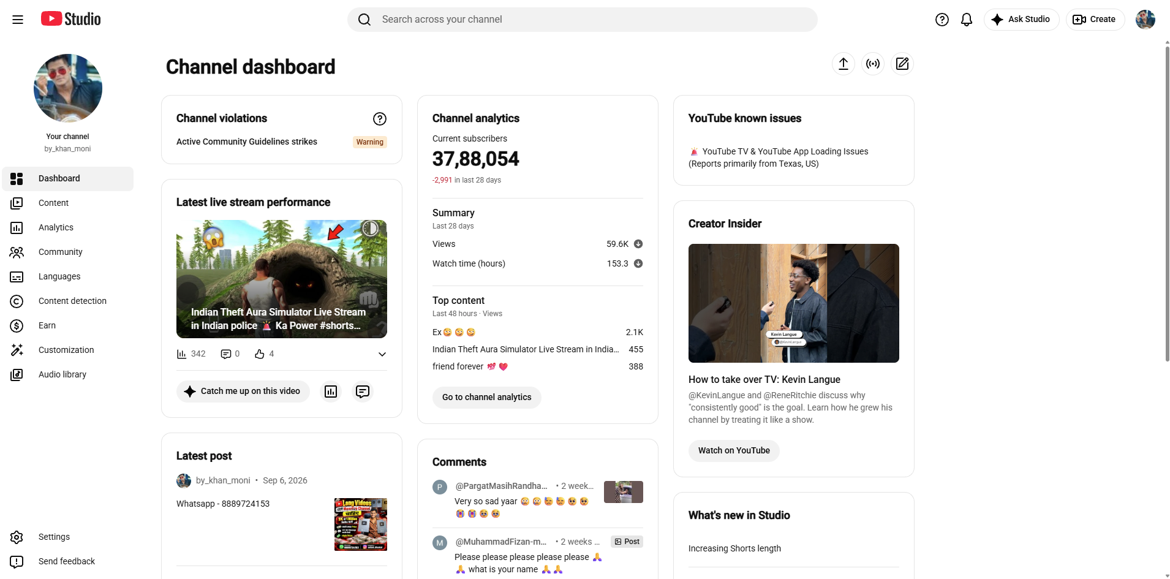Open the Create menu button
This screenshot has width=1170, height=579.
1095,20
